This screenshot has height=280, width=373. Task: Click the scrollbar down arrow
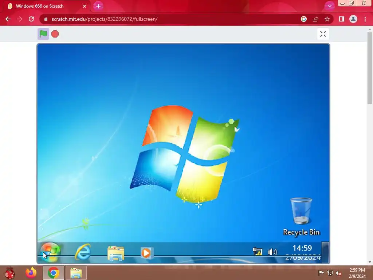[x=370, y=262]
